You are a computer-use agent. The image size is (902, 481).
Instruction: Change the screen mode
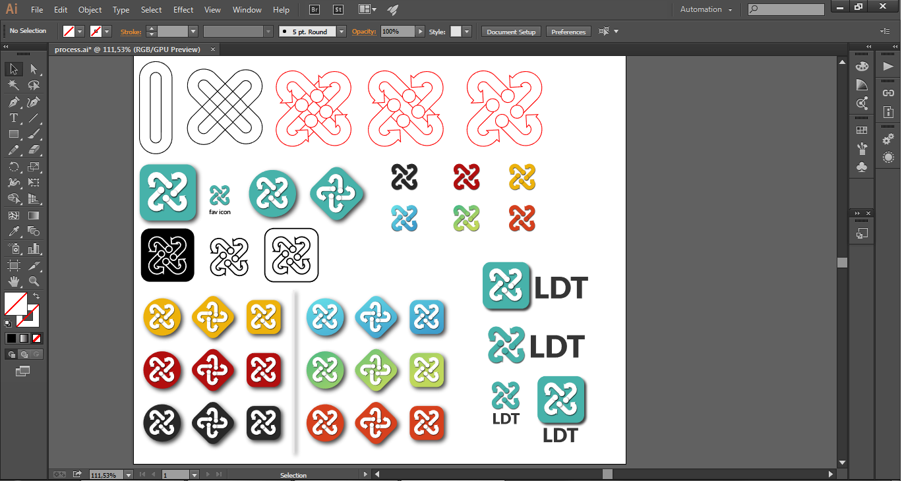point(23,372)
